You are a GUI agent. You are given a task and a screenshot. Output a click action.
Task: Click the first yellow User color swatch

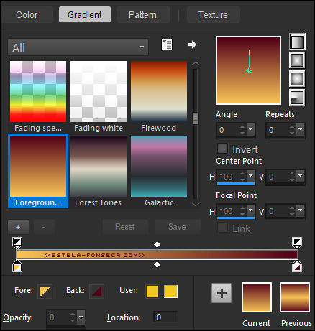[x=152, y=292]
